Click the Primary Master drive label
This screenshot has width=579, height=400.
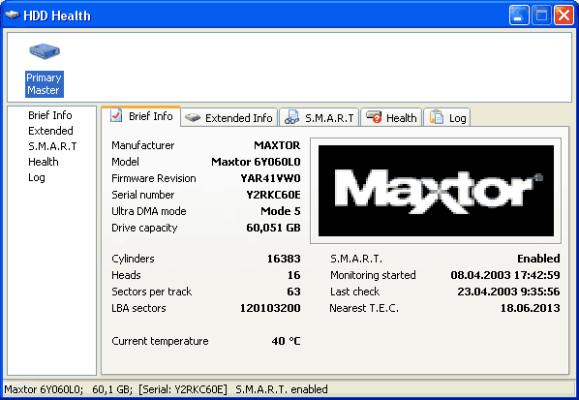(x=45, y=84)
